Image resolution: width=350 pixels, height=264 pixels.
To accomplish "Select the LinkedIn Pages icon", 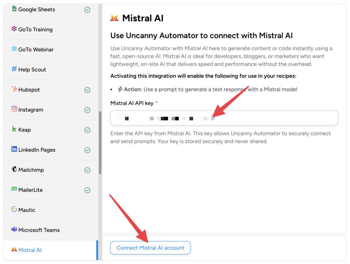I will 14,150.
